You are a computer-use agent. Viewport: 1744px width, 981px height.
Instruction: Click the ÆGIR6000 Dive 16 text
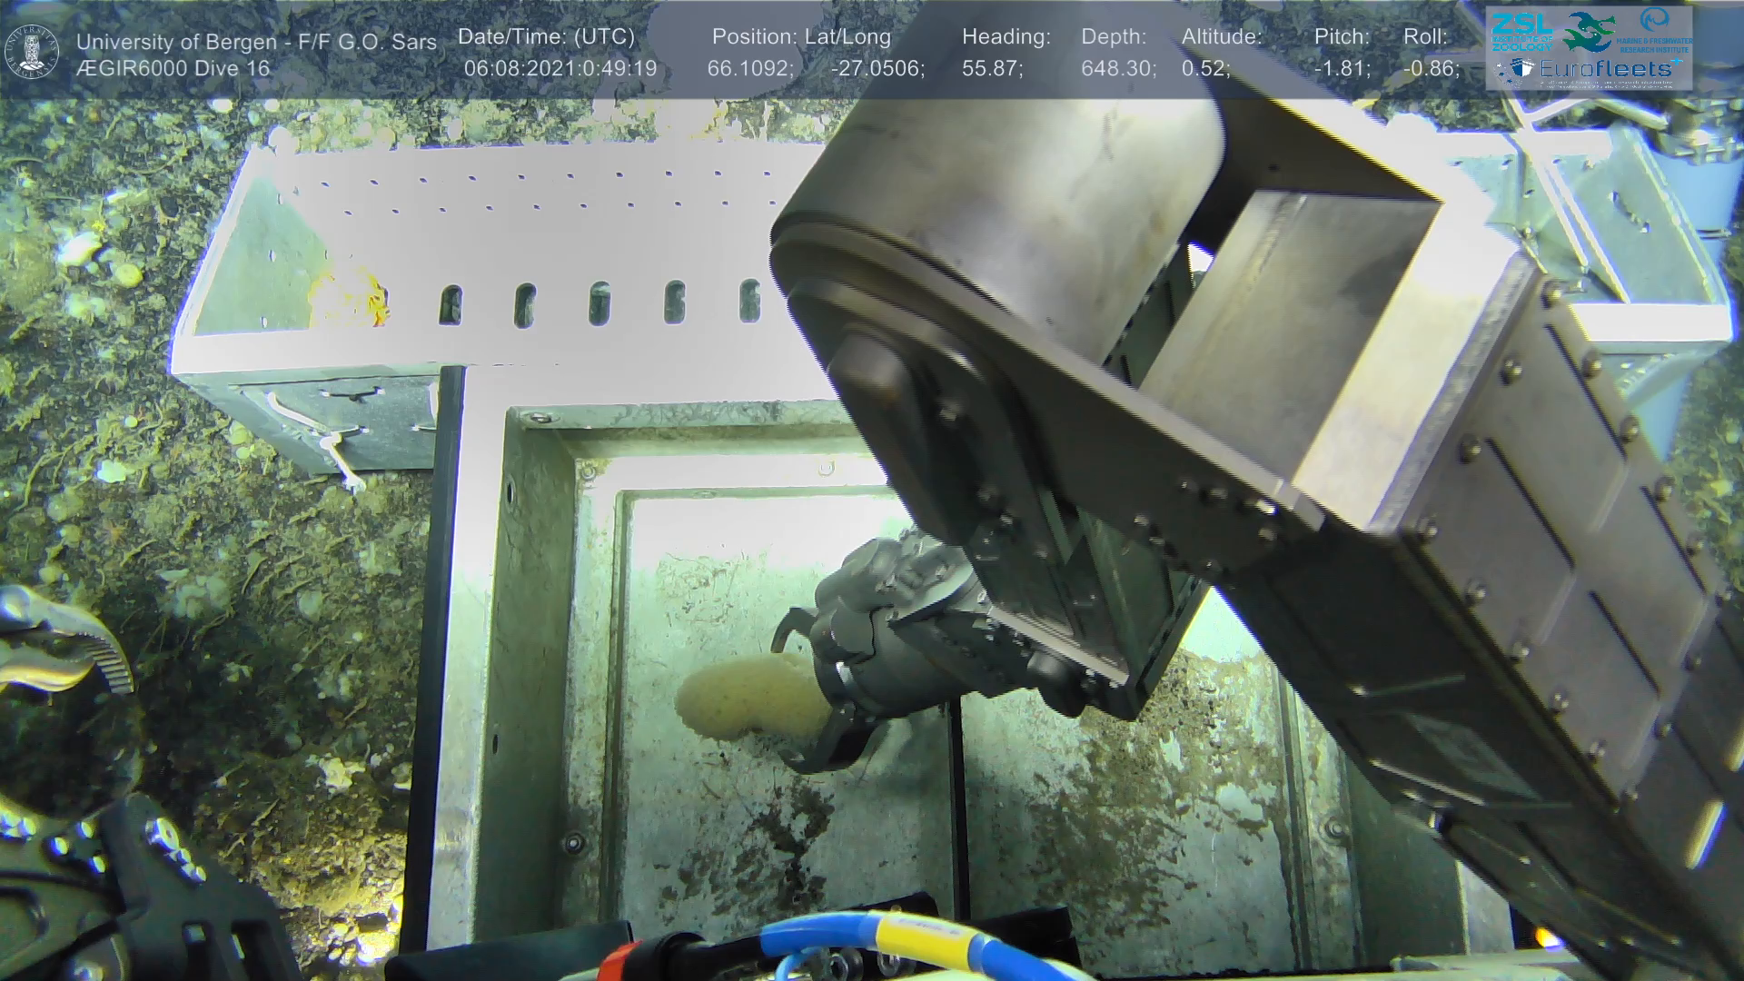(173, 69)
